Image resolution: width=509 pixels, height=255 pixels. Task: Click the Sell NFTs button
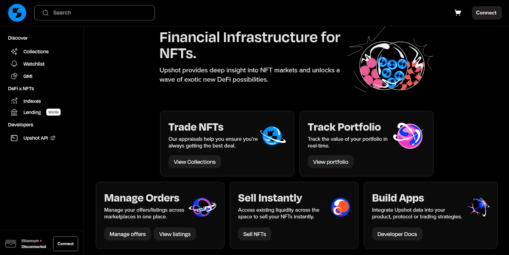254,234
